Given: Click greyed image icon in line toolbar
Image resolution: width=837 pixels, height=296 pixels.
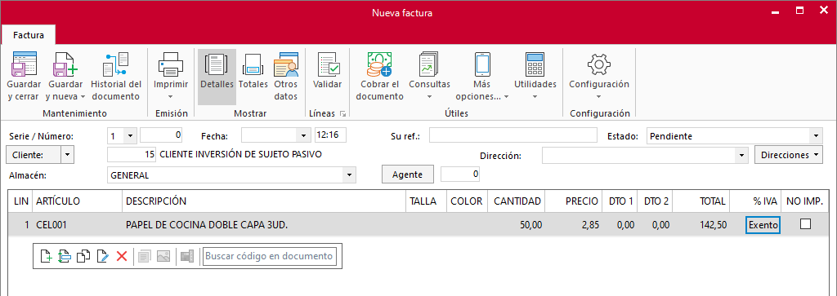Looking at the screenshot, I should 163,256.
